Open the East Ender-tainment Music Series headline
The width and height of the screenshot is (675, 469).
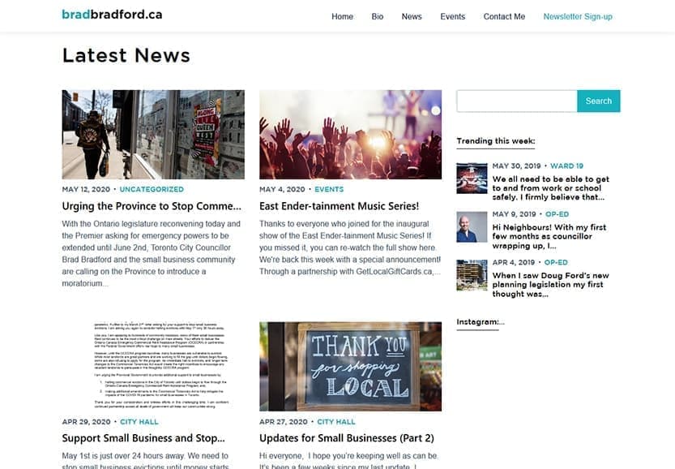tap(339, 206)
